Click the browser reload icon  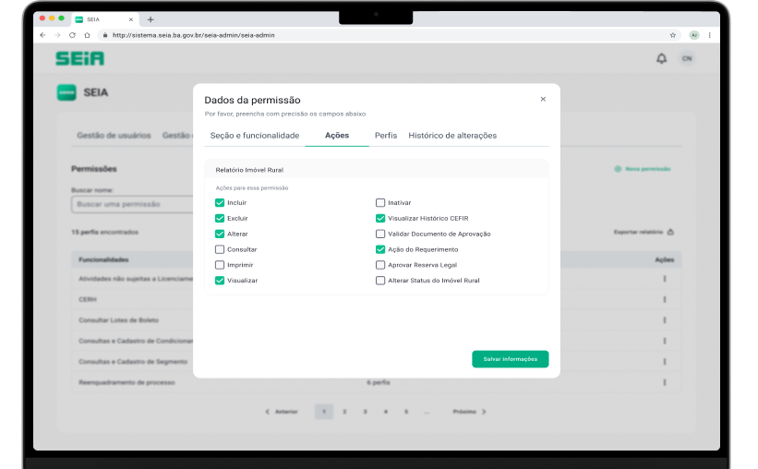tap(73, 35)
